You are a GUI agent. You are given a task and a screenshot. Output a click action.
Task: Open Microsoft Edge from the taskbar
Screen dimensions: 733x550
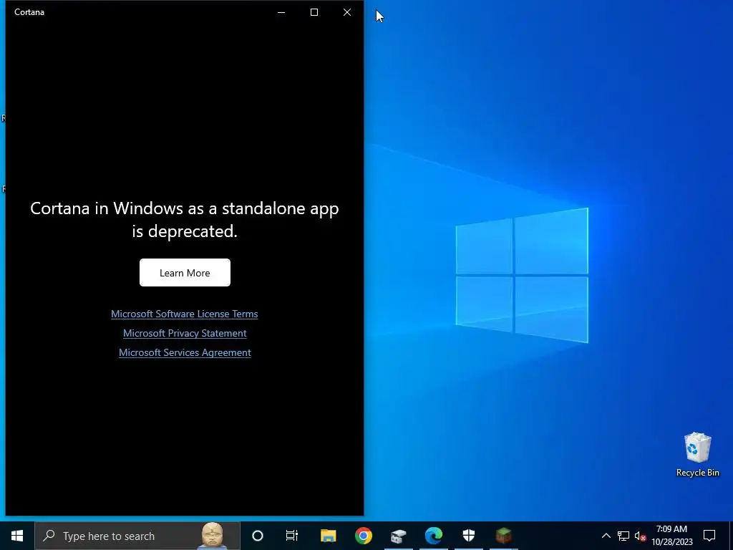[x=433, y=536]
